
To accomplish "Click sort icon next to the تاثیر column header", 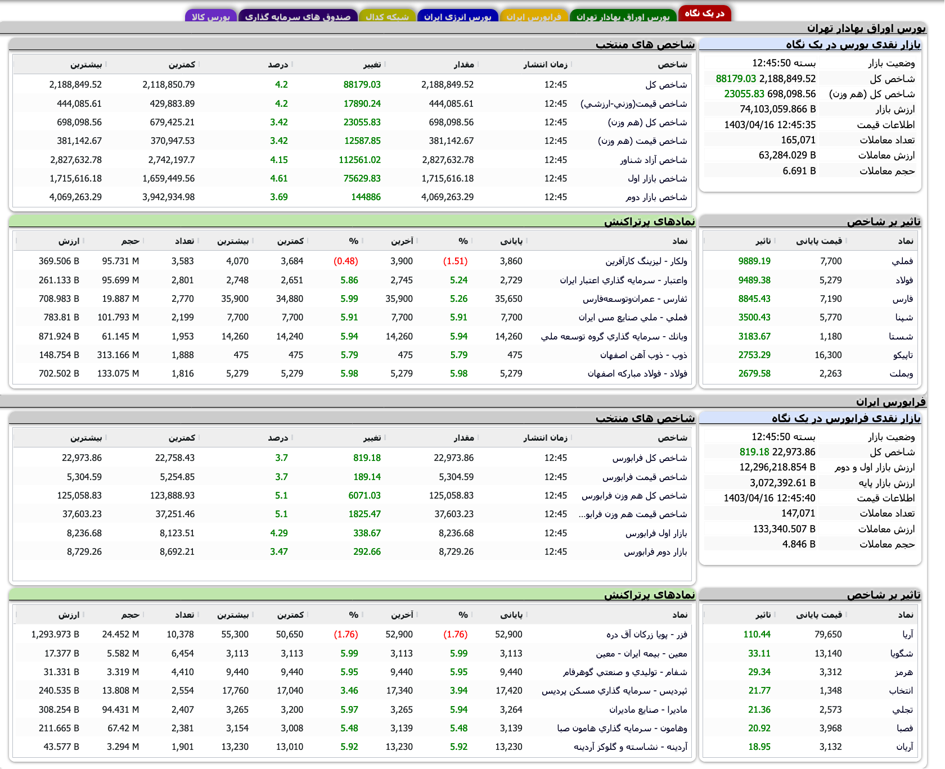I will (776, 240).
